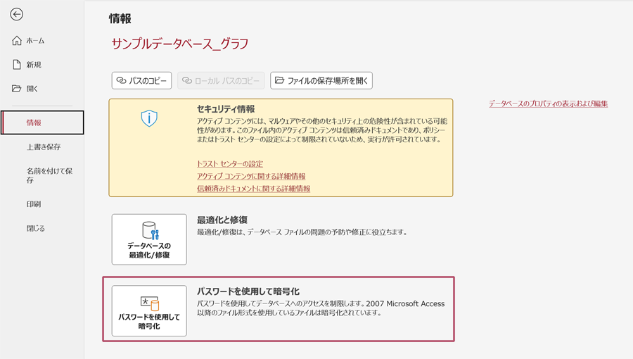Choose 上書き保存 in the sidebar

click(44, 147)
